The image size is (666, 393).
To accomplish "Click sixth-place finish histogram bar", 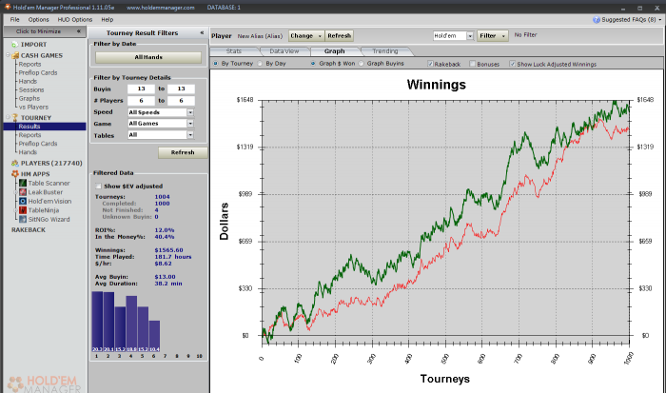I will [x=154, y=336].
